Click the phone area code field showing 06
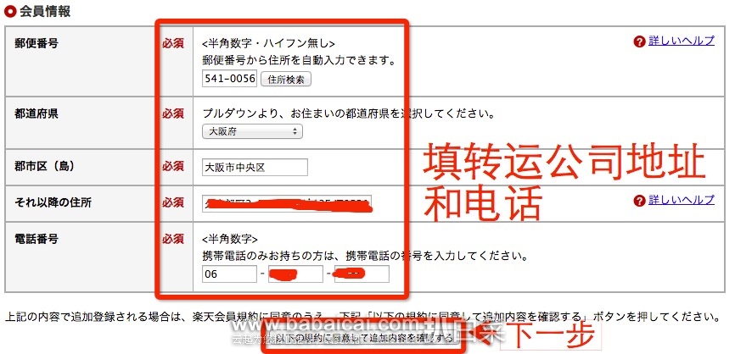Viewport: 735px width, 354px height. (230, 274)
